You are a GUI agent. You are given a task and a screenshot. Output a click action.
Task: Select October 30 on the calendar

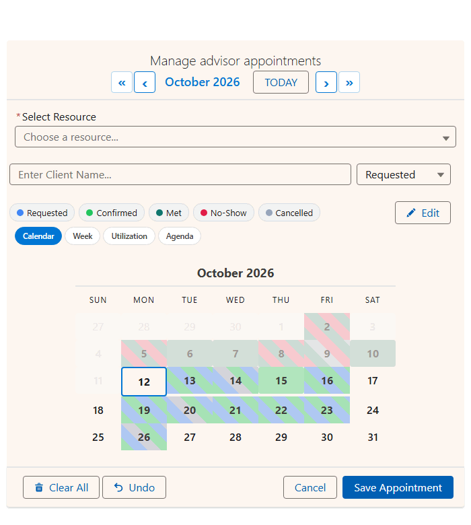tap(327, 437)
